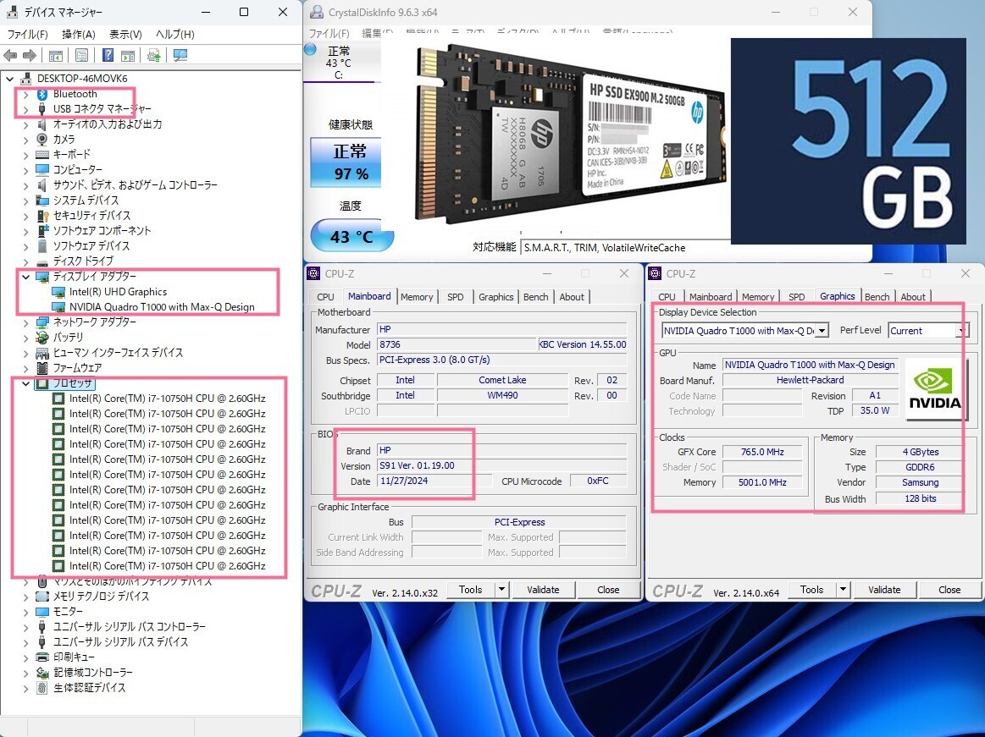Open the 表示(V) menu in Device Manager
The image size is (985, 737).
(x=125, y=35)
